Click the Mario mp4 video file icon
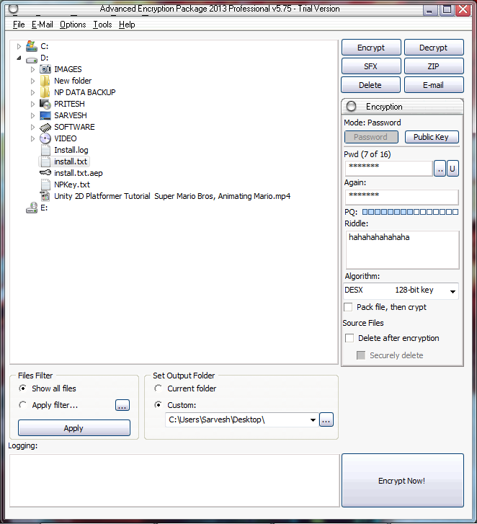Screen dimensions: 477x524 45,196
